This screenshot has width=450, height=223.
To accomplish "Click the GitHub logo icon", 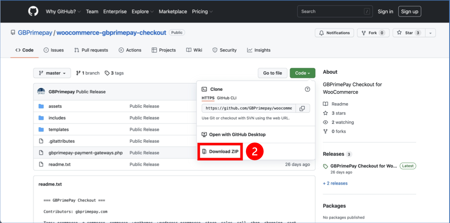I will coord(33,11).
